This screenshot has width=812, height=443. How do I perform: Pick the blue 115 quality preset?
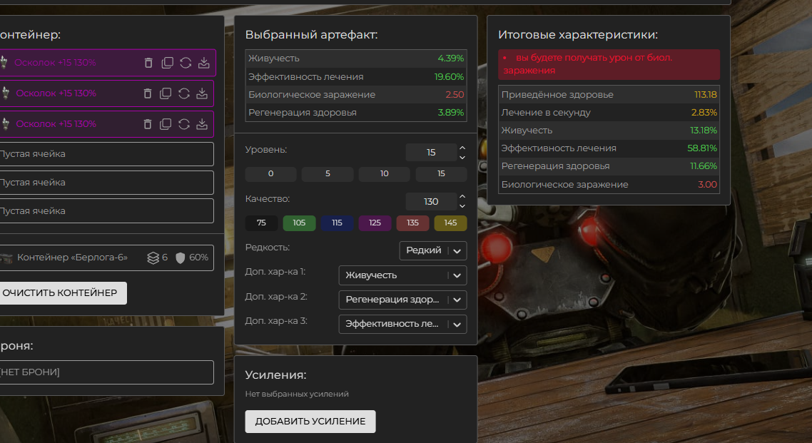click(x=337, y=223)
